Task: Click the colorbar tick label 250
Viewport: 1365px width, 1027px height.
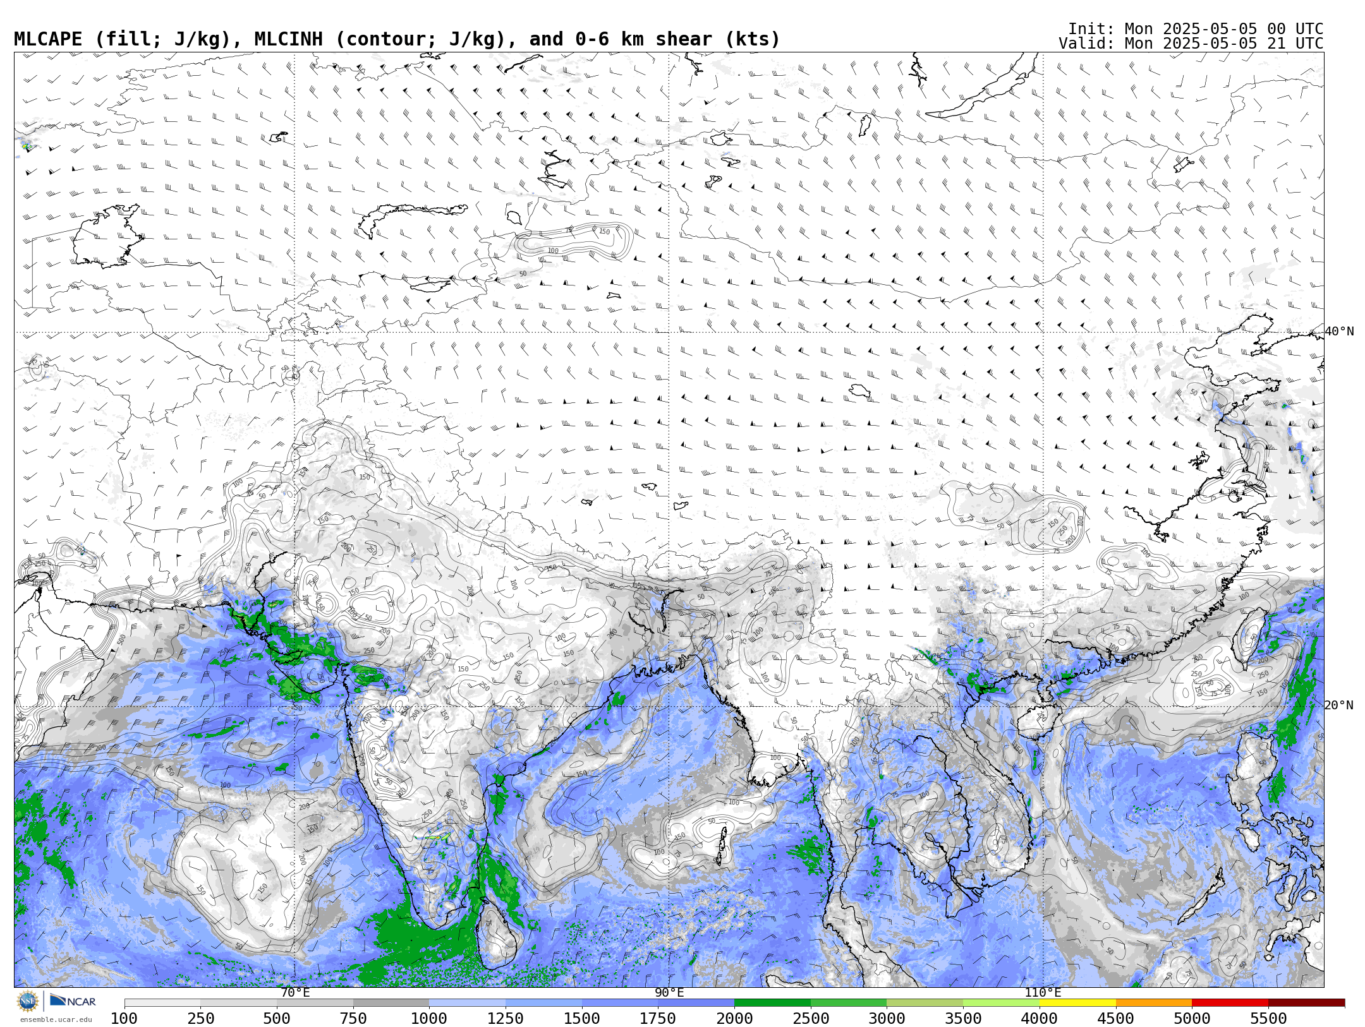Action: coord(201,1019)
